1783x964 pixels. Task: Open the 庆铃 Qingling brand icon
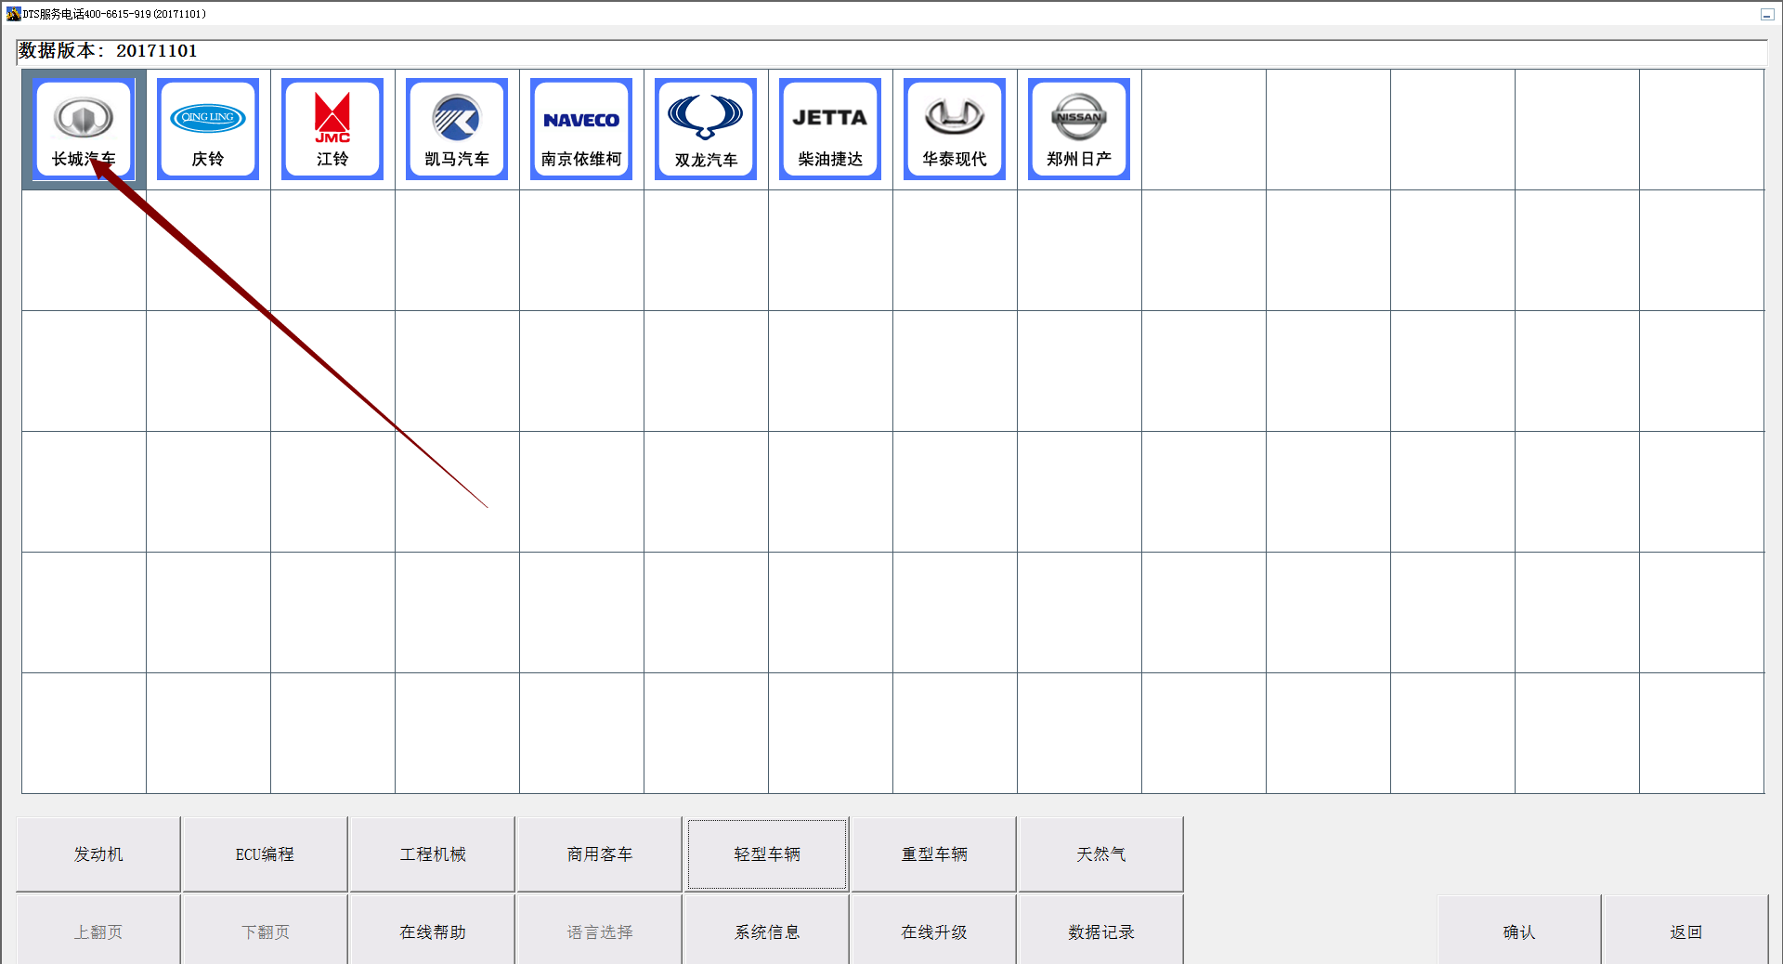208,129
